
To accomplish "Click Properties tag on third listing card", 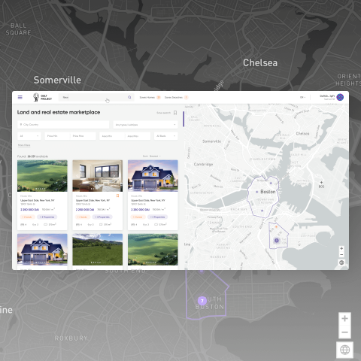I will coord(158,217).
